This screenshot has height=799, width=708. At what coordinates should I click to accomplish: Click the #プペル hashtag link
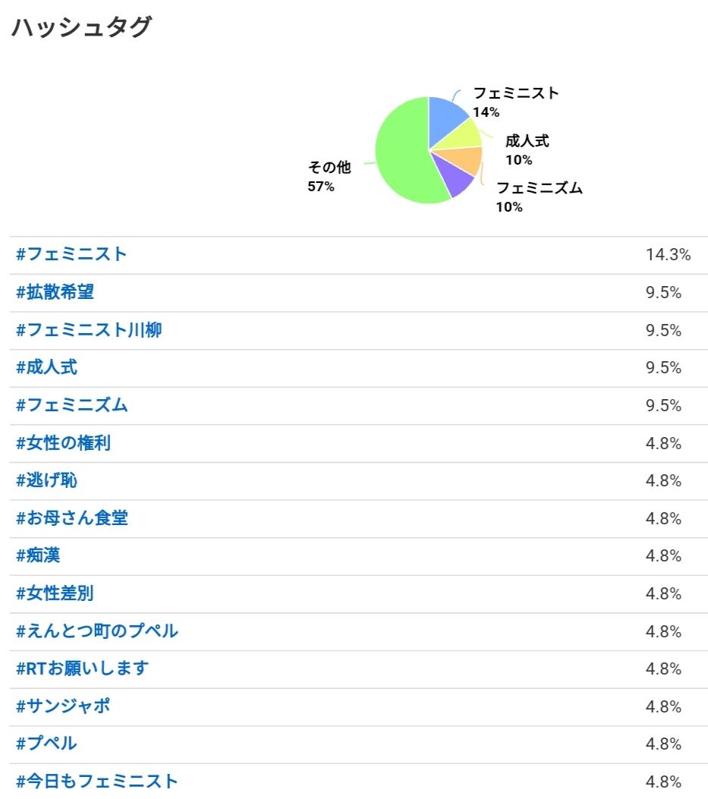click(x=46, y=744)
